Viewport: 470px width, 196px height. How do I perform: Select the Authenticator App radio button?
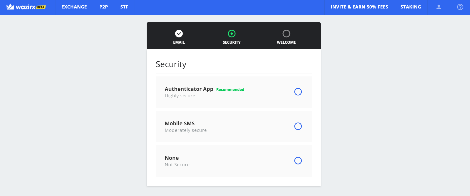click(298, 92)
